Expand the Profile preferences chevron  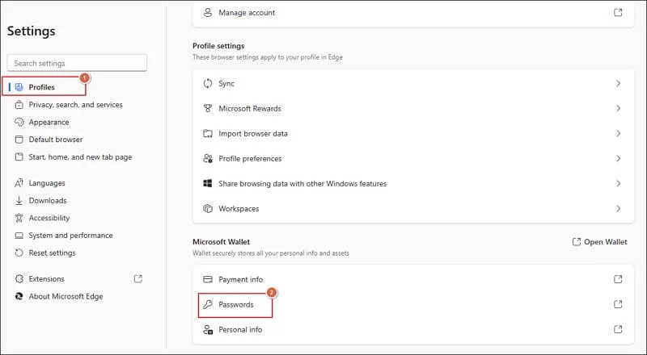(x=618, y=159)
